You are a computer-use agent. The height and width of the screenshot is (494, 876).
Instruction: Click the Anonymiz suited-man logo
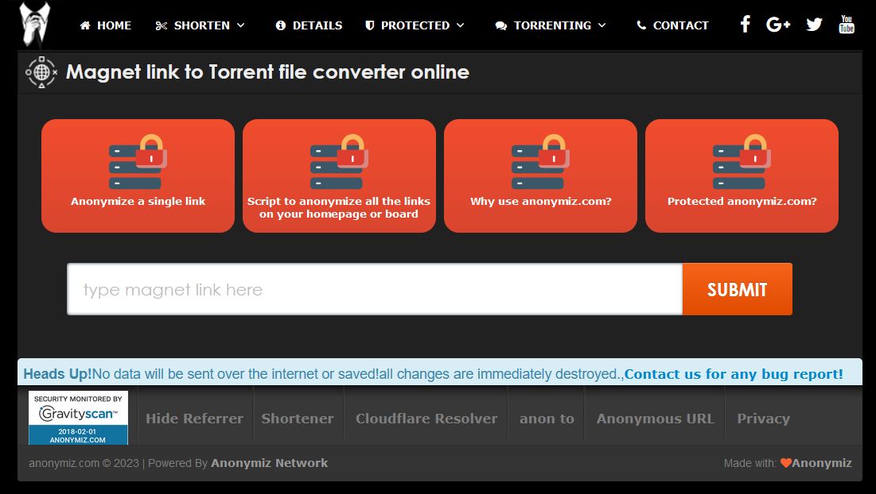click(35, 25)
